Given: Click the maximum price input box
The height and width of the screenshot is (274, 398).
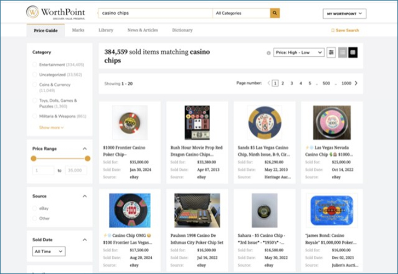Looking at the screenshot, I should tap(76, 170).
